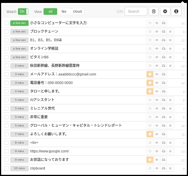Select the よろしくお願いします。 clip text
The image size is (188, 176).
(x=48, y=134)
